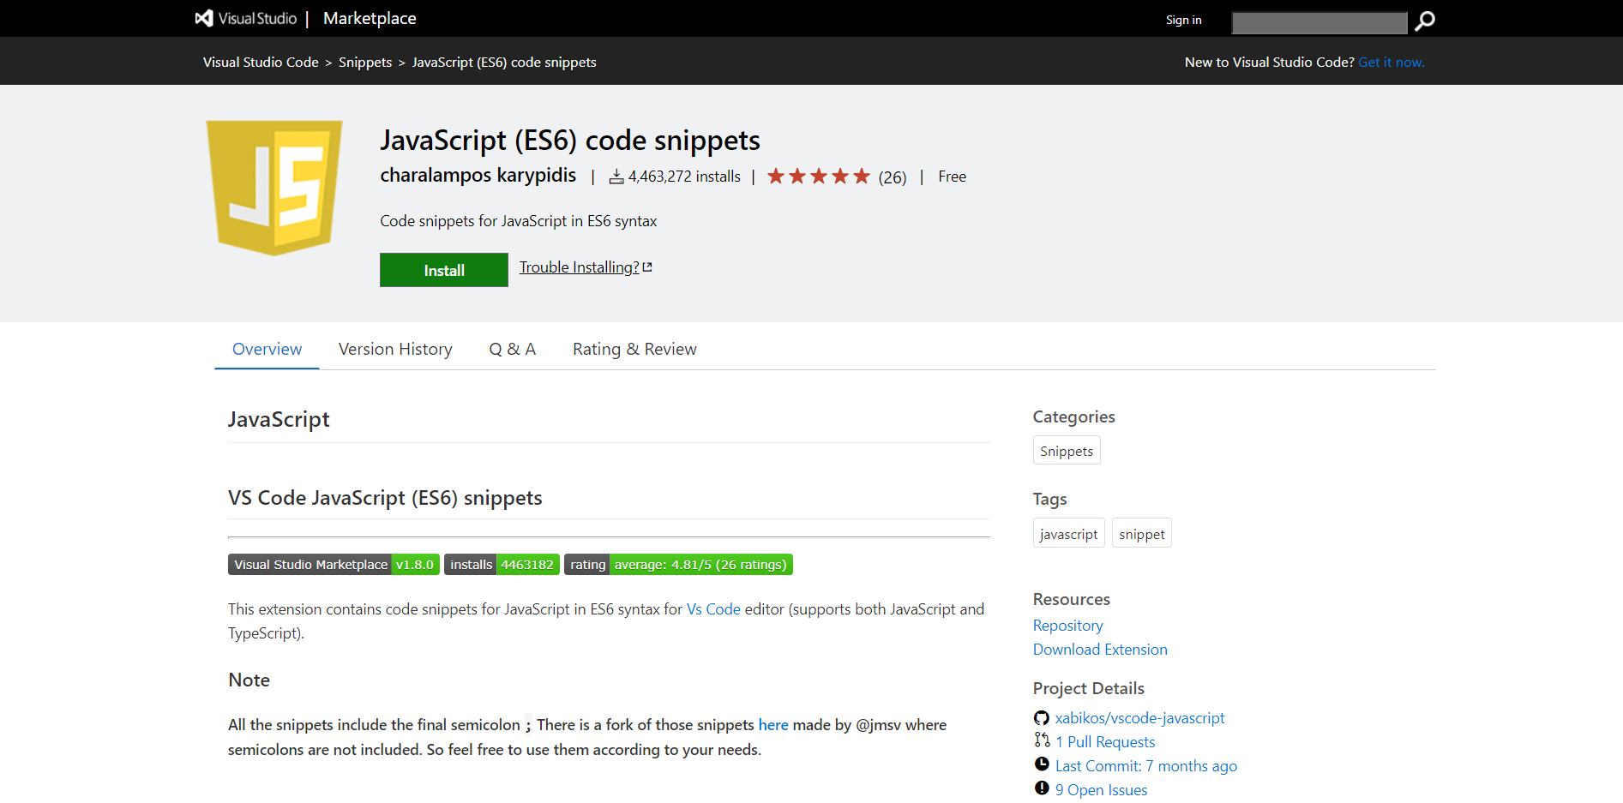Click the external link icon after Trouble Installing
The image size is (1623, 803).
[x=647, y=267]
